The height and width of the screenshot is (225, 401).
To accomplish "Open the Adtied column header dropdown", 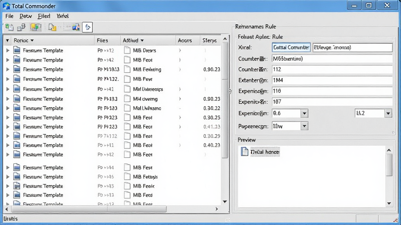I will click(x=142, y=41).
